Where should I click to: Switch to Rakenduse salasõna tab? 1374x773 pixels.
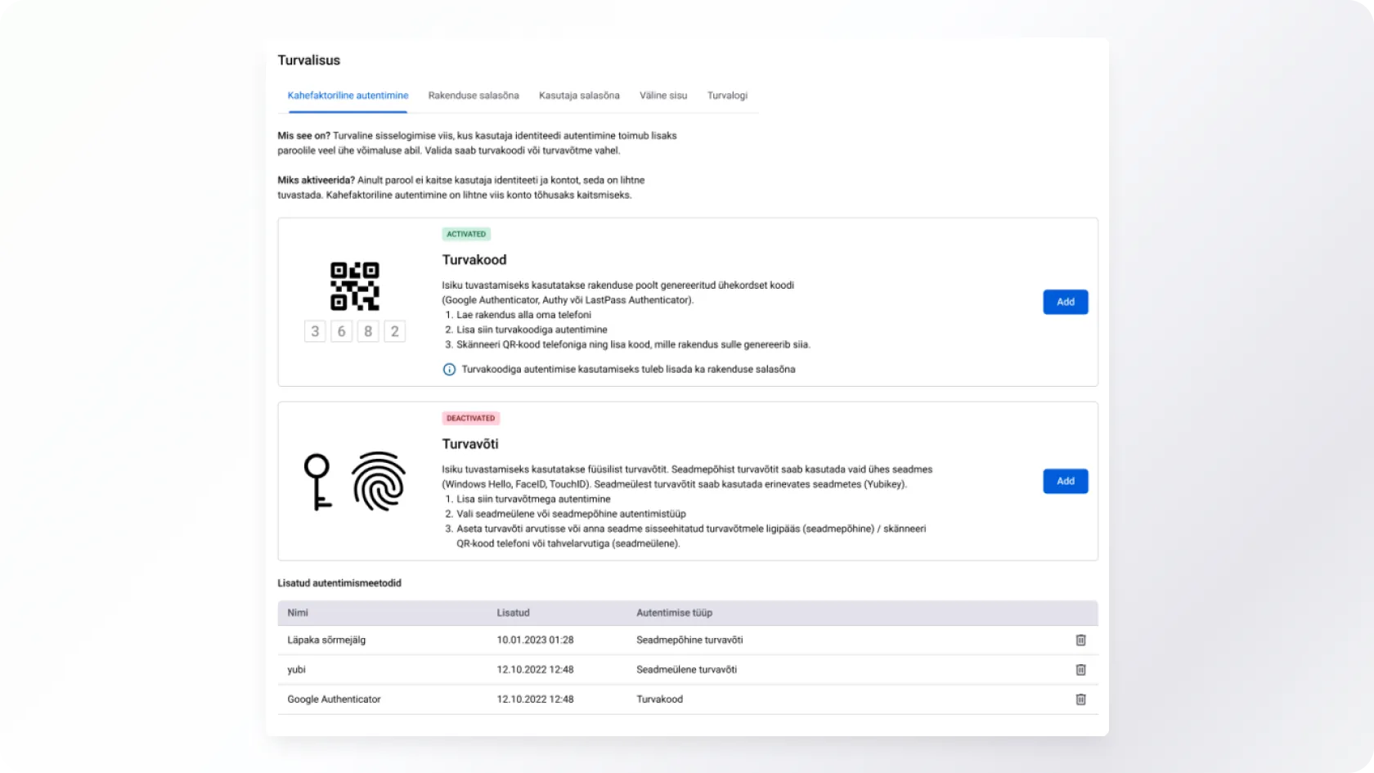pyautogui.click(x=474, y=96)
